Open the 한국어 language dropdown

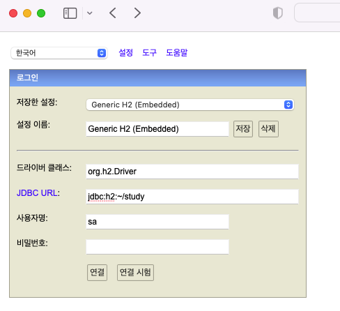tap(59, 53)
